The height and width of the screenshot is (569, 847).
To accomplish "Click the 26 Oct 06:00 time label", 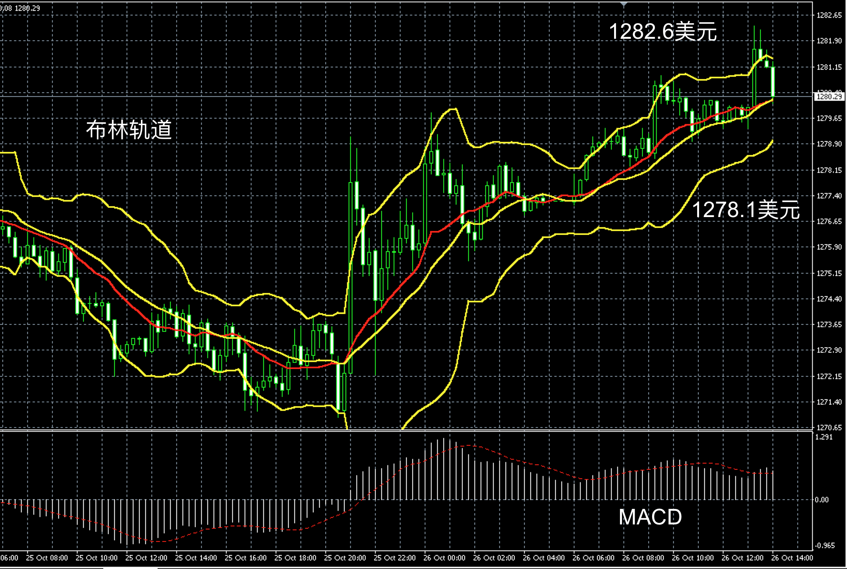I will coord(593,558).
